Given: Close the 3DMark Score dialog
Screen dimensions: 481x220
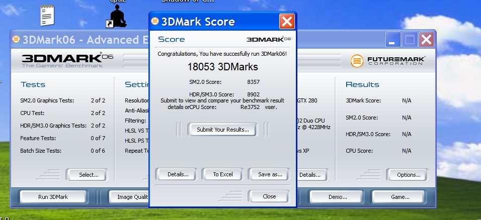Looking at the screenshot, I should tap(287, 22).
